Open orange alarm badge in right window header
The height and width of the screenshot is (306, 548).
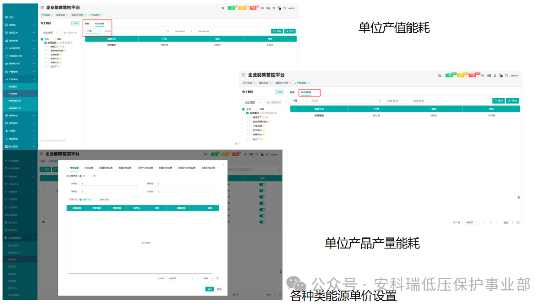(461, 75)
